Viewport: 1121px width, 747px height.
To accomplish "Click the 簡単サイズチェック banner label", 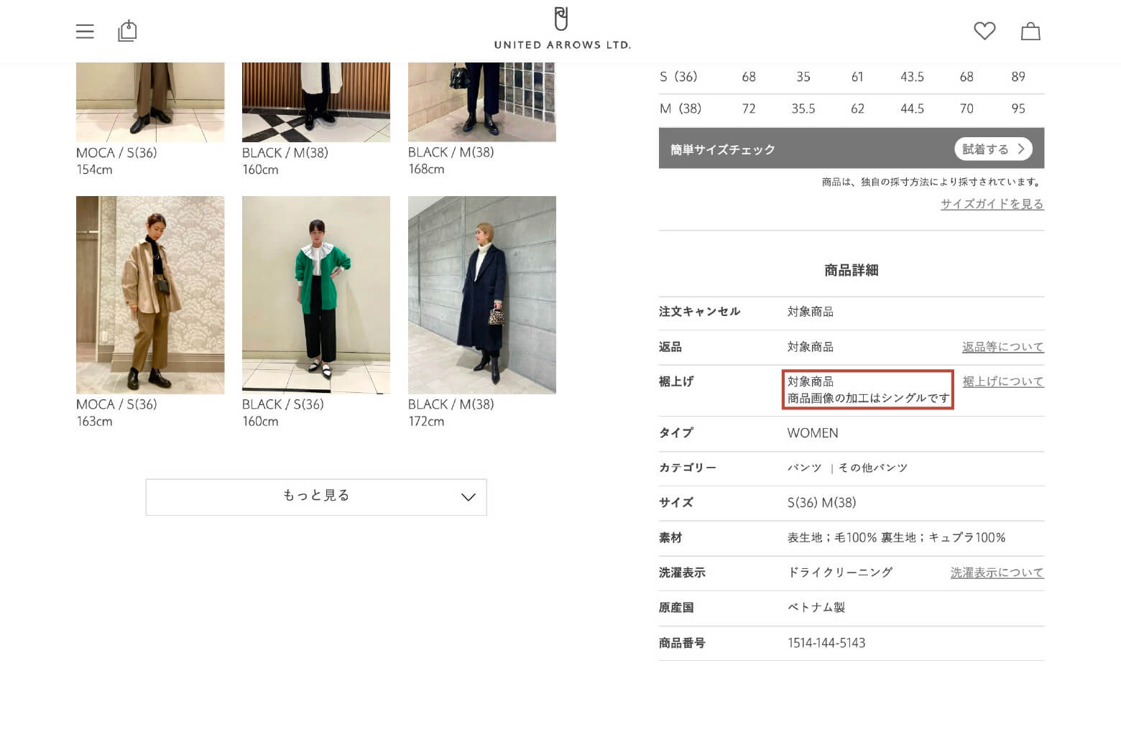I will [723, 149].
